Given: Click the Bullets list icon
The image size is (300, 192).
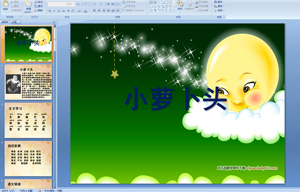Looking at the screenshot, I should (x=95, y=4).
